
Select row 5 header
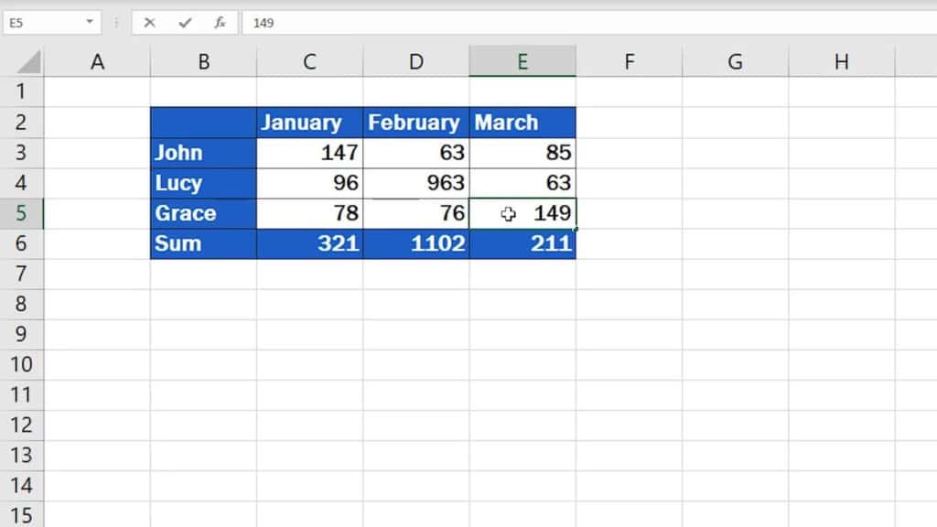(x=22, y=213)
